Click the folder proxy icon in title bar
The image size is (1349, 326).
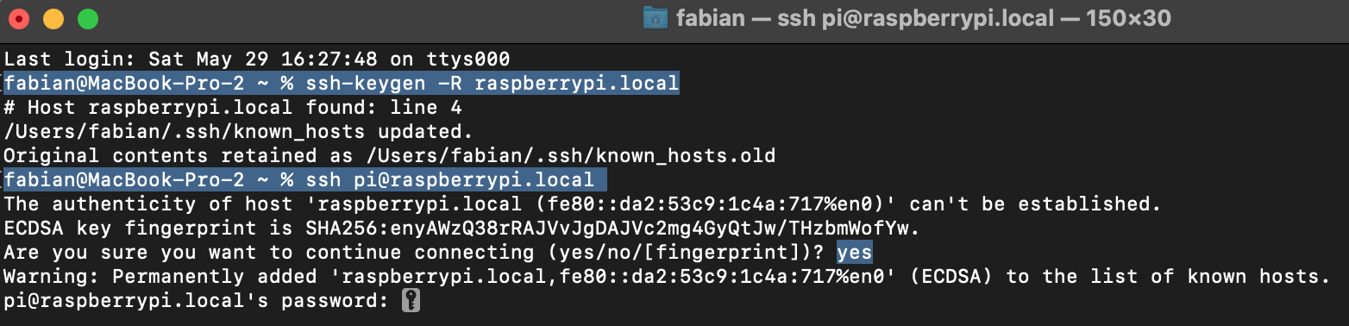(x=656, y=18)
